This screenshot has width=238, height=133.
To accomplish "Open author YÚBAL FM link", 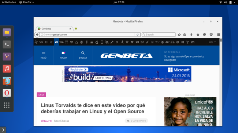I will point(46,121).
